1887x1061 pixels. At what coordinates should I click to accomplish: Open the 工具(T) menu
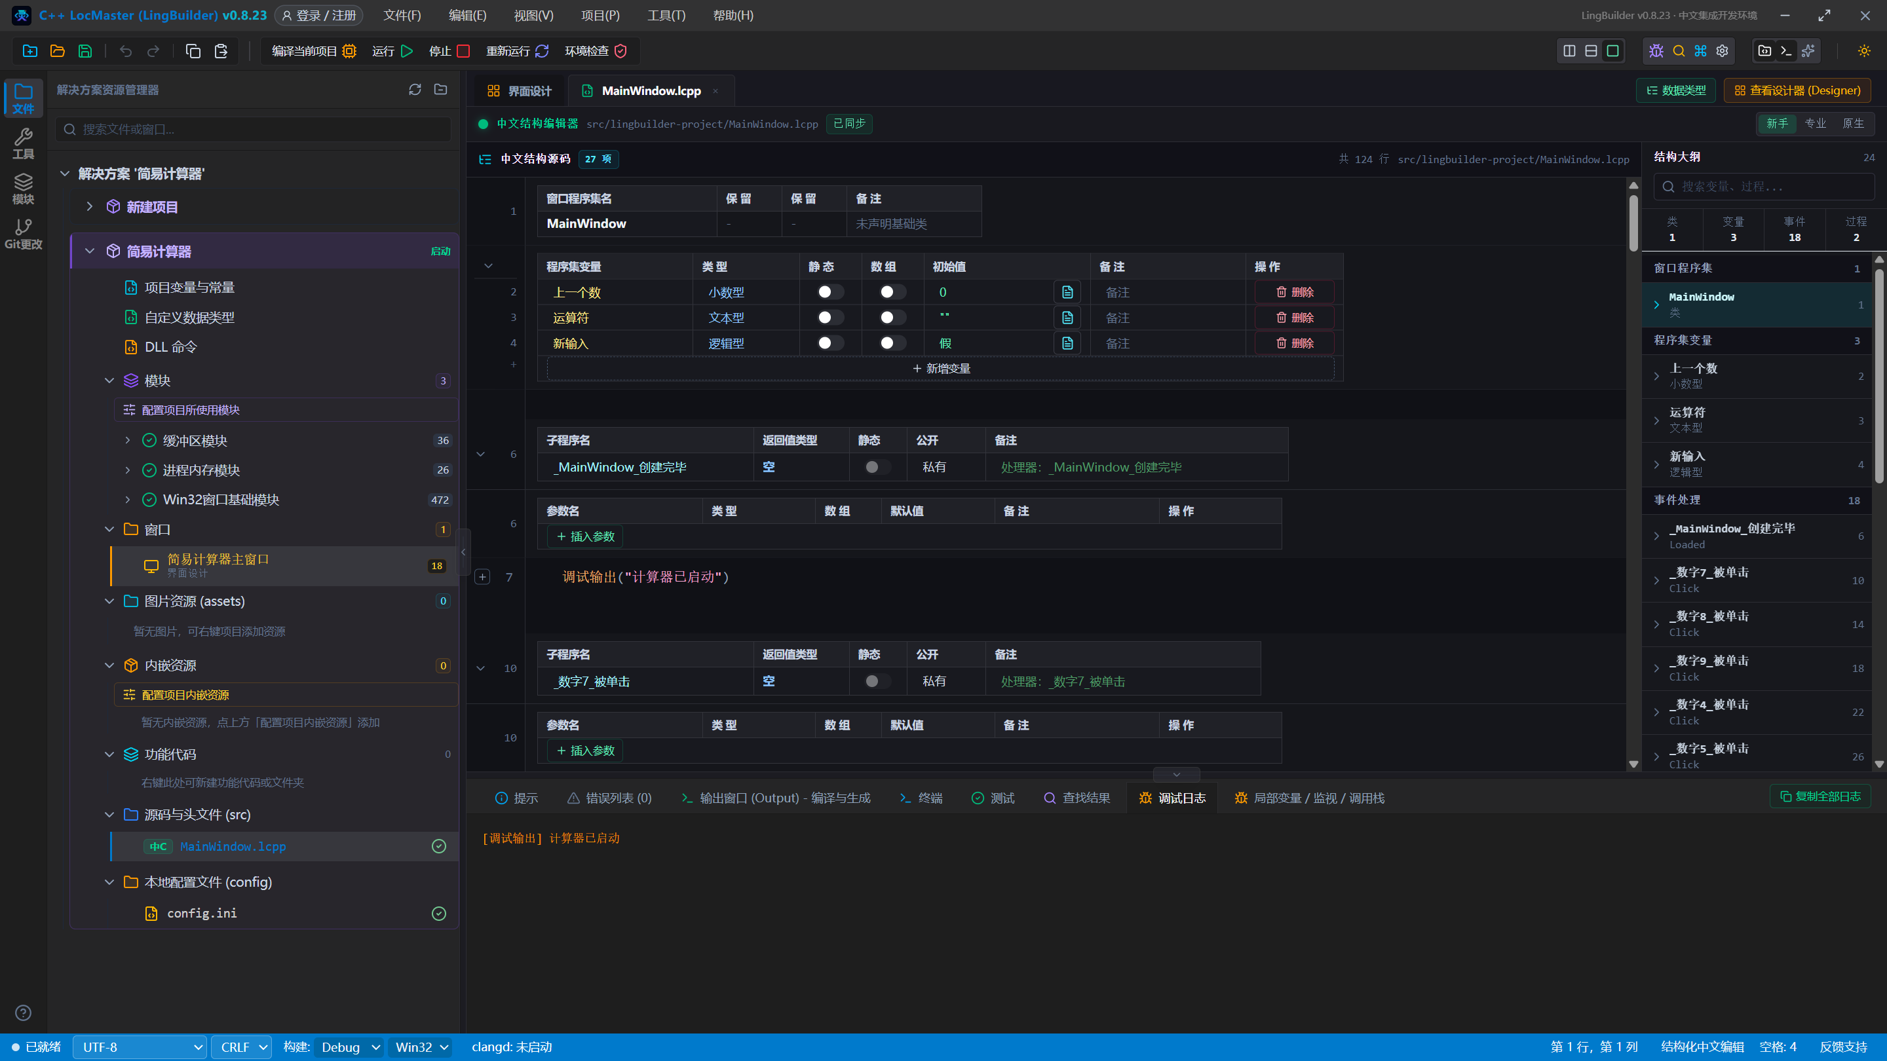click(666, 15)
